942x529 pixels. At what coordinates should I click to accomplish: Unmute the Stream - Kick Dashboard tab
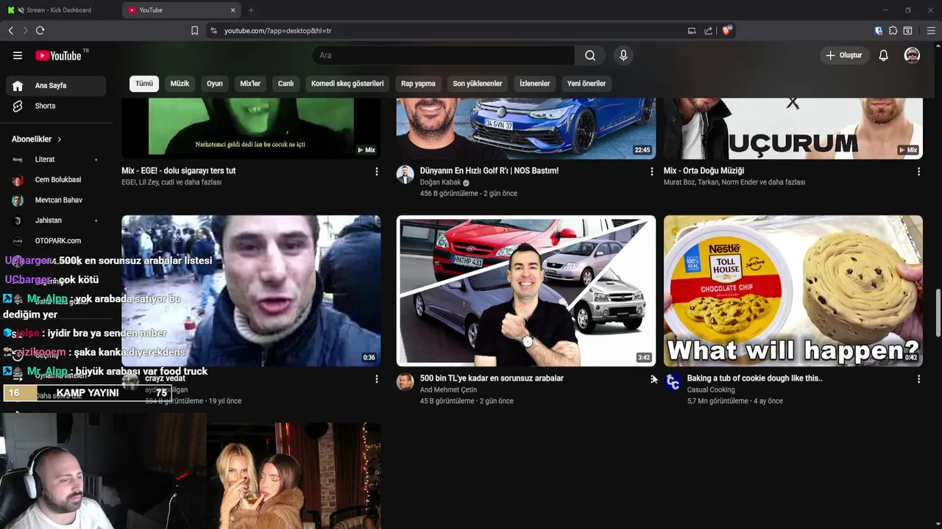pos(20,10)
